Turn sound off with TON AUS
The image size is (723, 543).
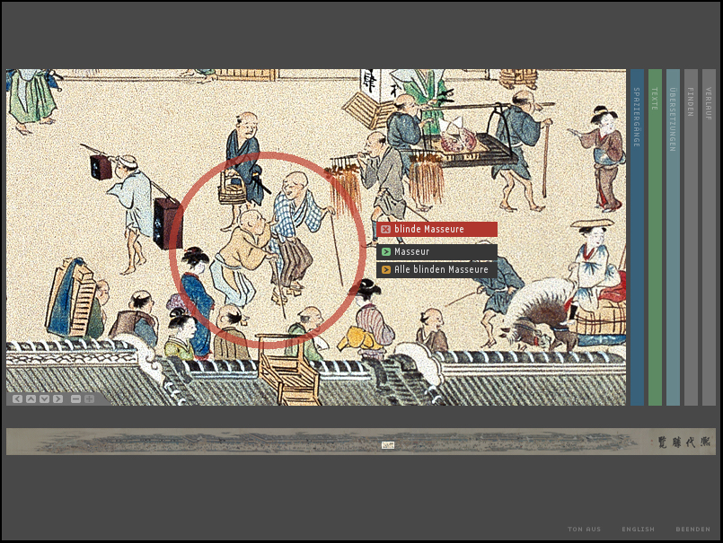[584, 530]
